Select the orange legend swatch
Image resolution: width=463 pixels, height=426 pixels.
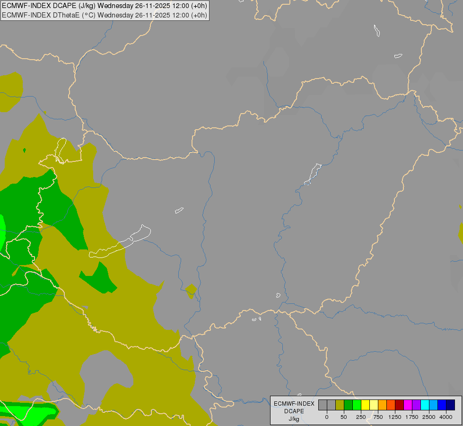pyautogui.click(x=383, y=405)
